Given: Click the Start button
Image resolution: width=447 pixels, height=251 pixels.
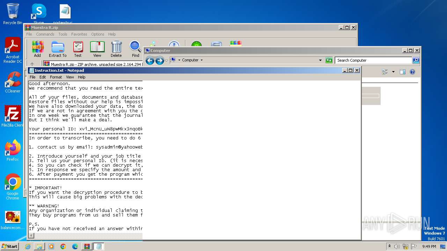Looking at the screenshot, I should [x=9, y=246].
